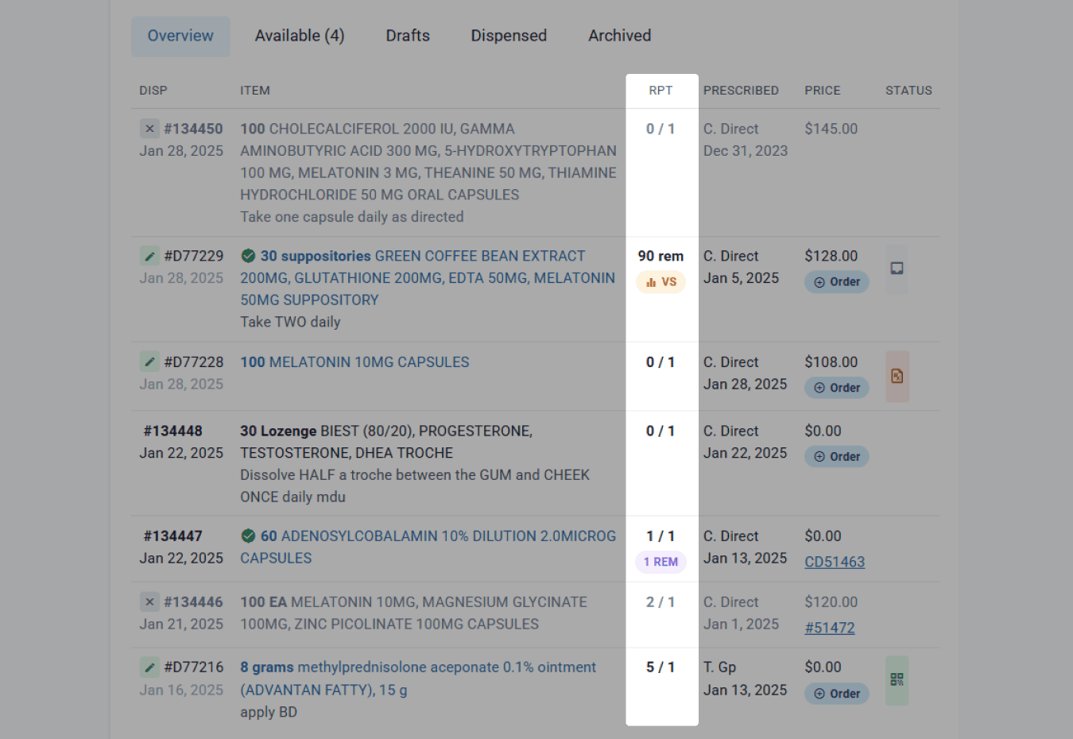Click the inbox status icon for #D77229
The width and height of the screenshot is (1073, 739).
[897, 269]
